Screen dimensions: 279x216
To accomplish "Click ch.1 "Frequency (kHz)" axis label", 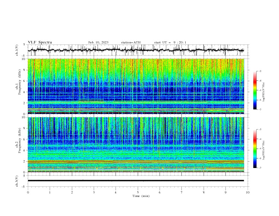I will pyautogui.click(x=20, y=82).
